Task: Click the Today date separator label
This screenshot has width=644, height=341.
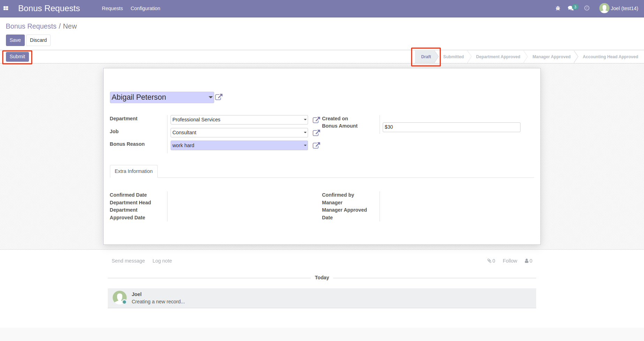Action: [x=322, y=278]
